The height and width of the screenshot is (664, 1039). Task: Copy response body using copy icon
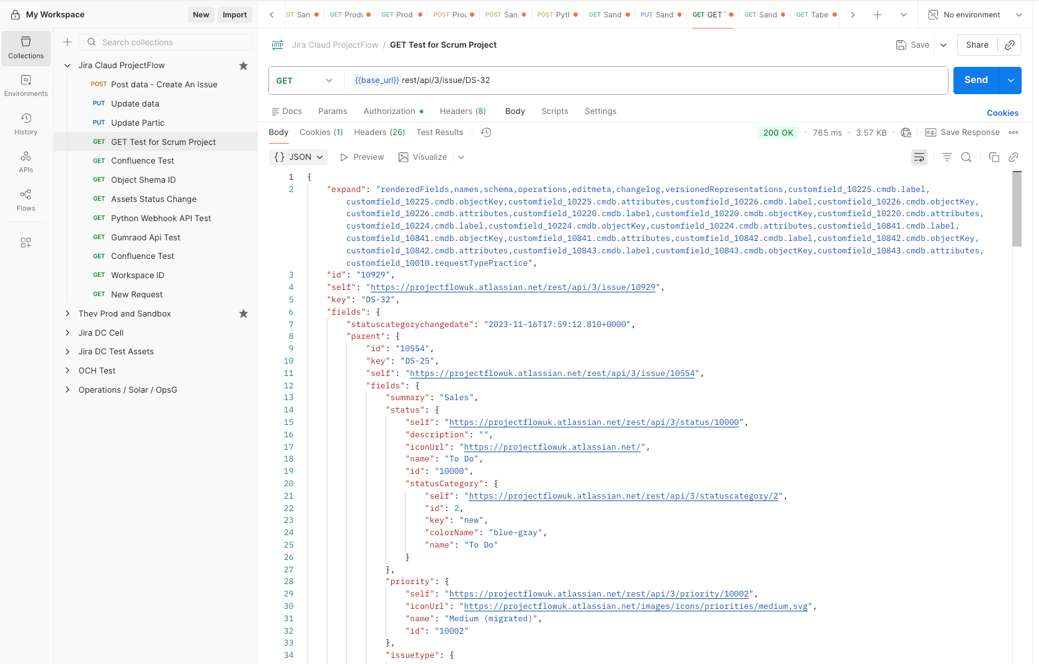[x=994, y=157]
